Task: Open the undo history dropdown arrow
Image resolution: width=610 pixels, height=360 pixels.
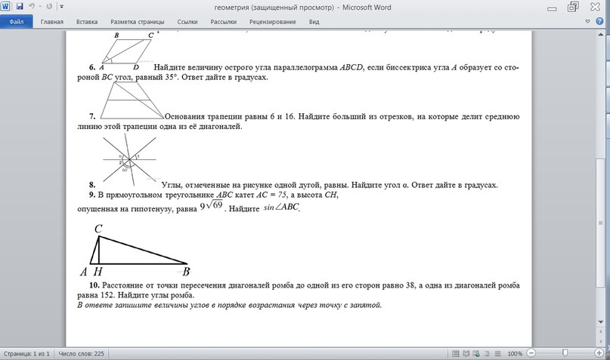Action: [x=39, y=7]
